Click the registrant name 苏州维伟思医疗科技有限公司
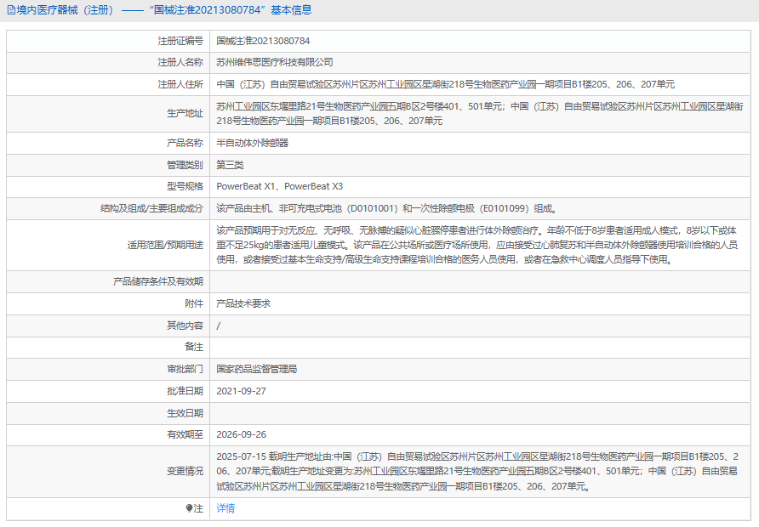Image resolution: width=759 pixels, height=527 pixels. point(275,62)
